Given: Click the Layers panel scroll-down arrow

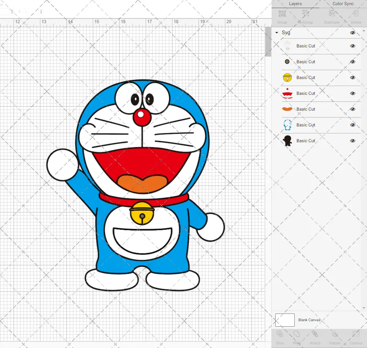Looking at the screenshot, I should [x=363, y=308].
